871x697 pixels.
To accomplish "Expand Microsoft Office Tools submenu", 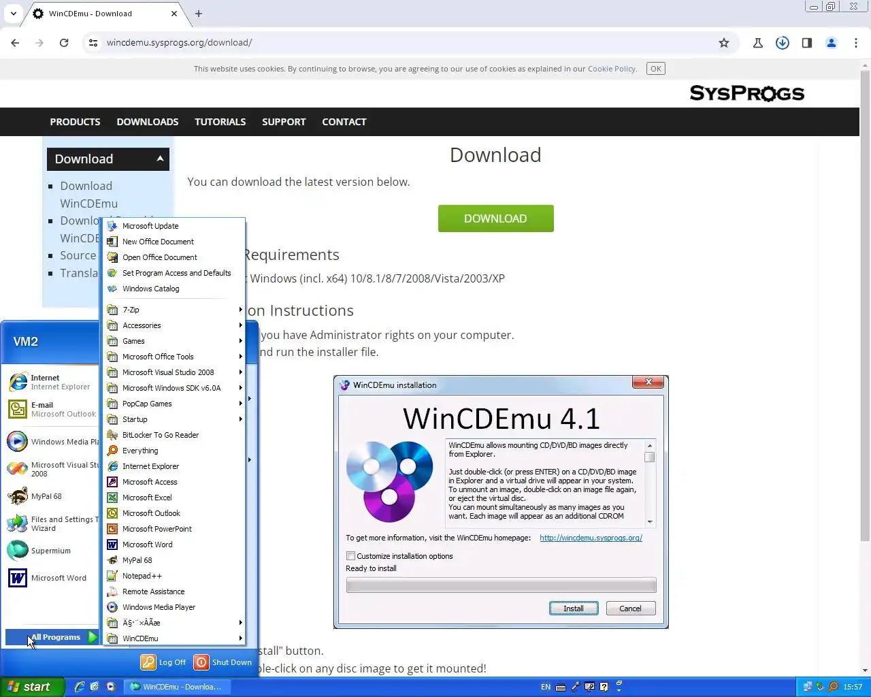I will (174, 357).
